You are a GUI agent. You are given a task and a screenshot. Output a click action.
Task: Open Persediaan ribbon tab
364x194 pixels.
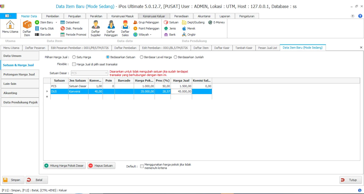[x=181, y=16]
